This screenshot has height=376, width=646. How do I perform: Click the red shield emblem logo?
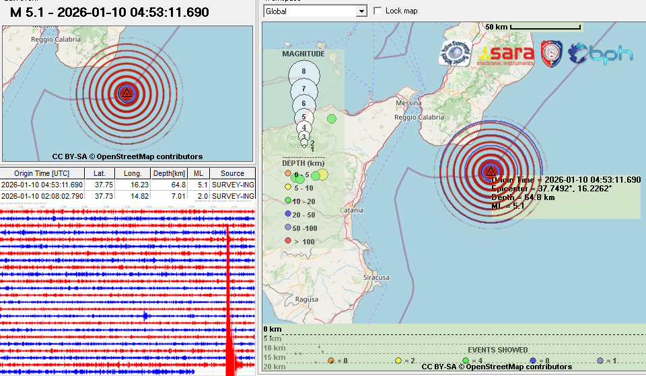coord(552,54)
